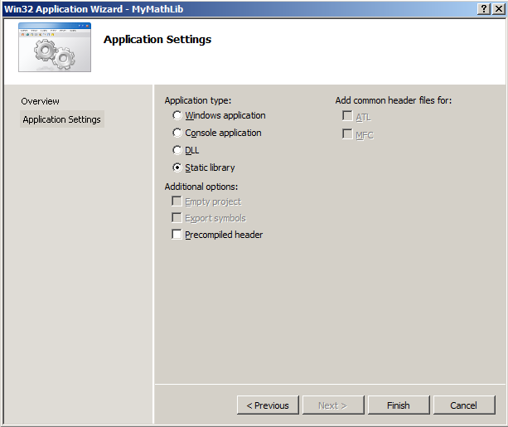Toggle the ATL header files checkbox
The image size is (508, 427).
click(347, 117)
